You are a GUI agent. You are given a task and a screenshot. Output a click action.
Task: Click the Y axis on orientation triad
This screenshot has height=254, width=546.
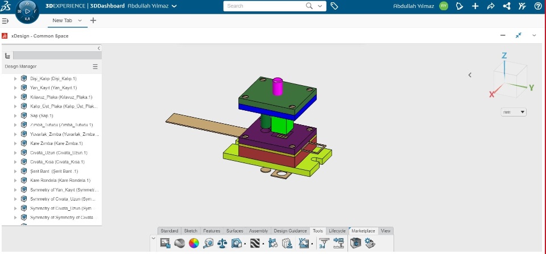(x=531, y=88)
